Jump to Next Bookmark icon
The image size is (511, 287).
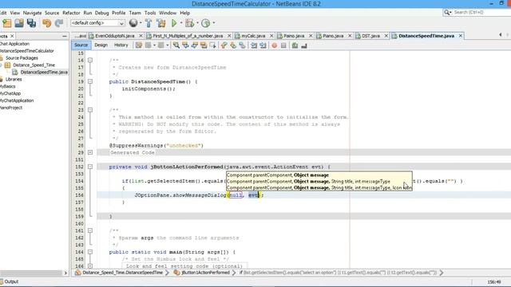pyautogui.click(x=233, y=45)
